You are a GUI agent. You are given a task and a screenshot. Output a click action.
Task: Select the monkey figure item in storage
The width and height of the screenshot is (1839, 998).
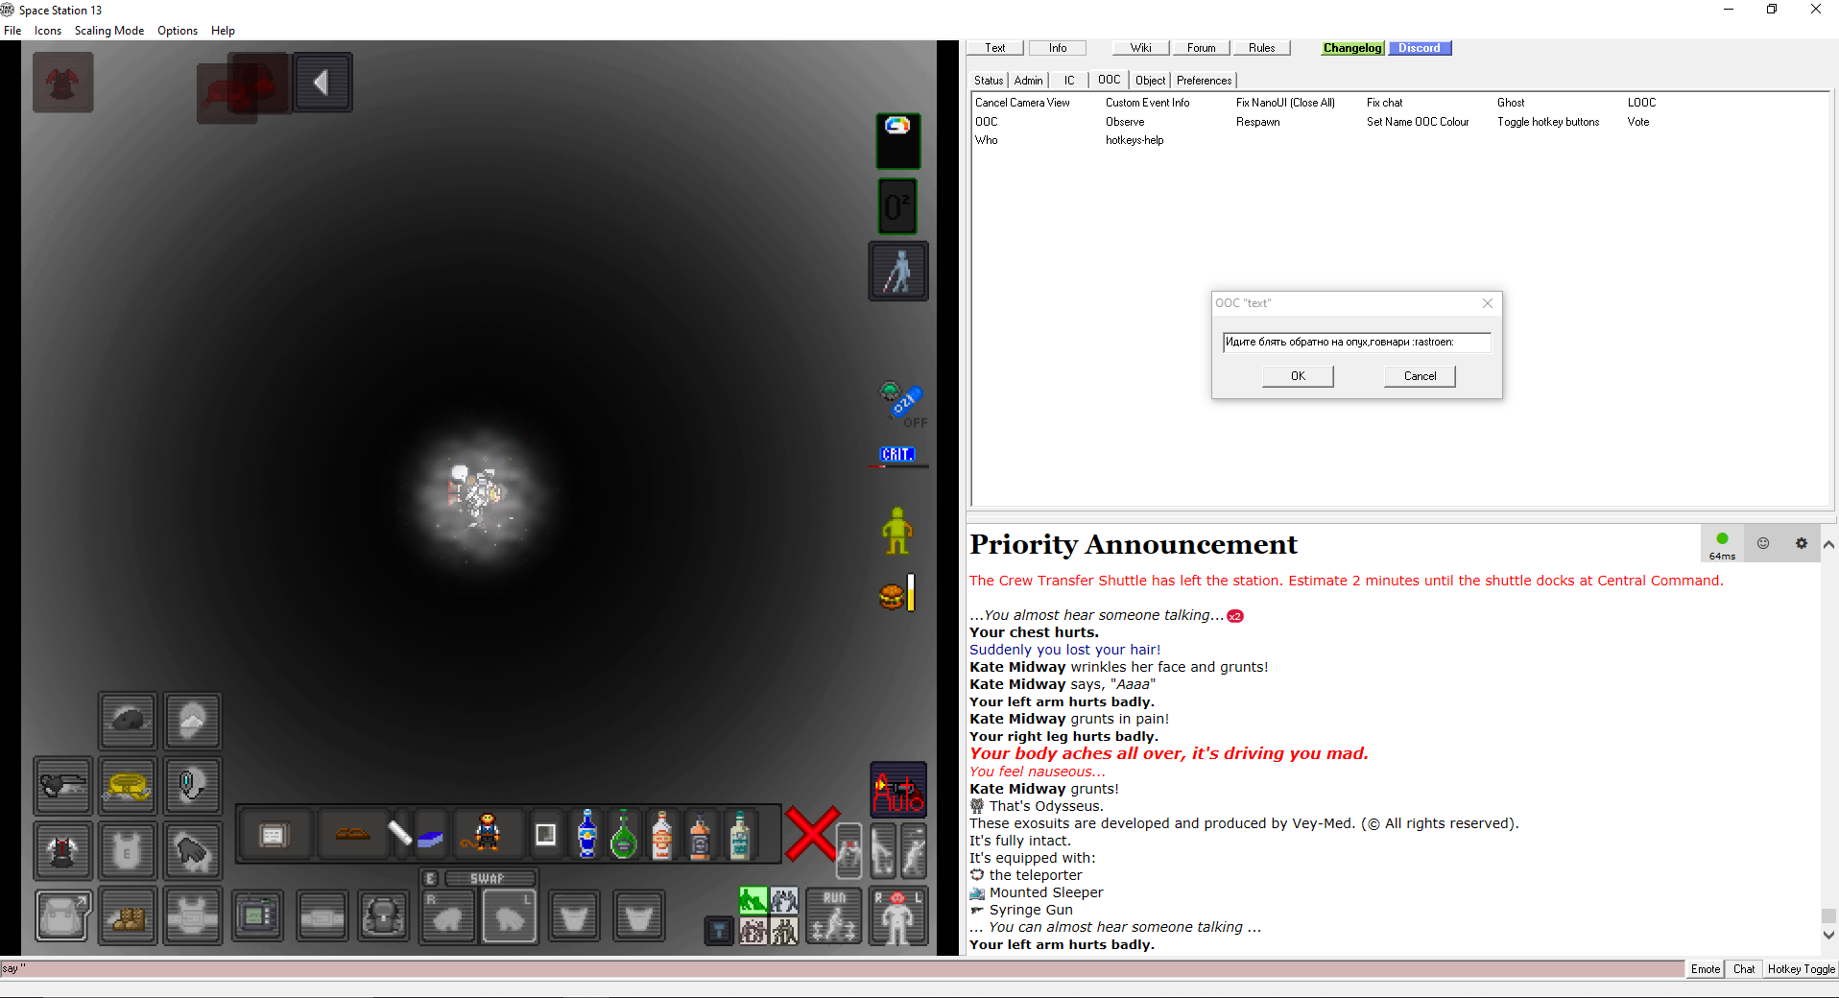488,833
